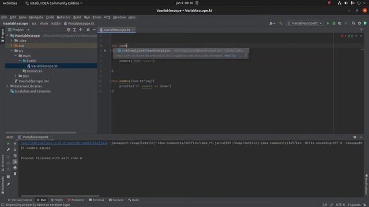Open the Services tool window
Screen dimensions: 369x207
(116, 200)
